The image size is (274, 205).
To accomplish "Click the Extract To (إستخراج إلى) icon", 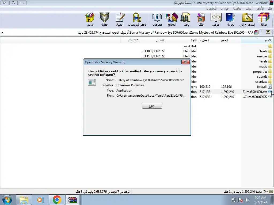I will [247, 19].
